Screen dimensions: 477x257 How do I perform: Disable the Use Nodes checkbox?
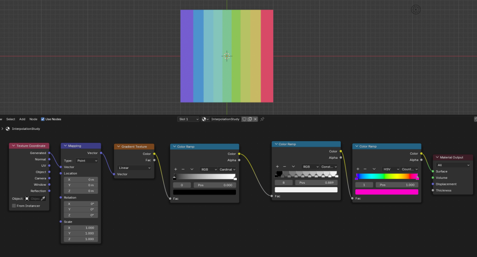(x=43, y=119)
